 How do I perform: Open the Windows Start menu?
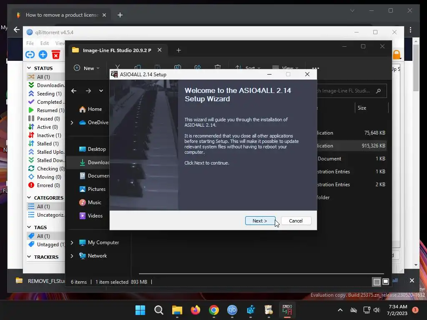click(x=140, y=310)
